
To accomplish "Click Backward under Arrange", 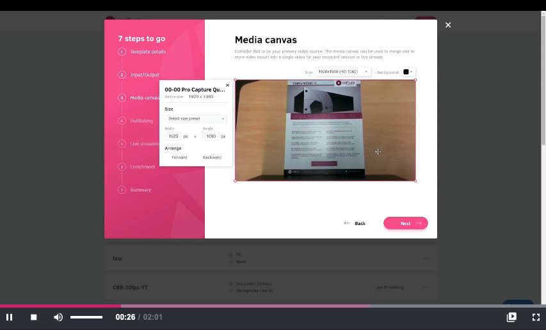I will point(212,157).
